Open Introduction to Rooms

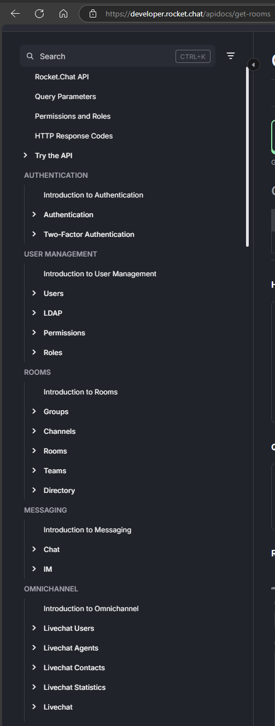[x=80, y=392]
